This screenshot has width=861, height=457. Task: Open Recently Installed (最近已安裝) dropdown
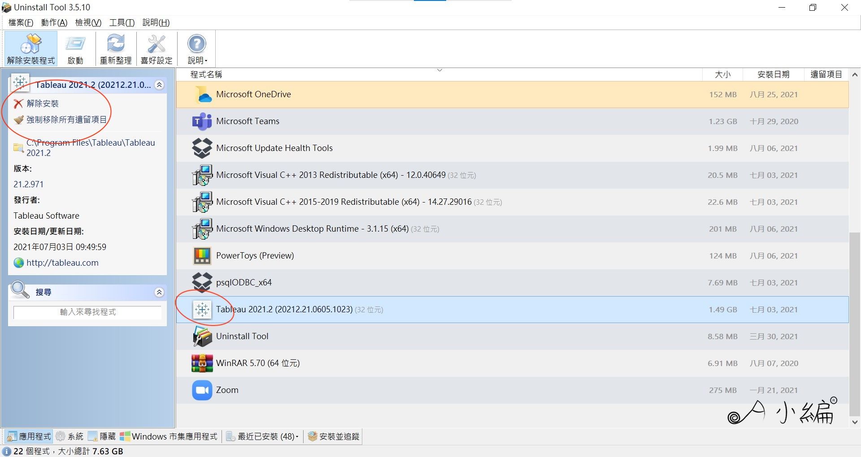[263, 436]
